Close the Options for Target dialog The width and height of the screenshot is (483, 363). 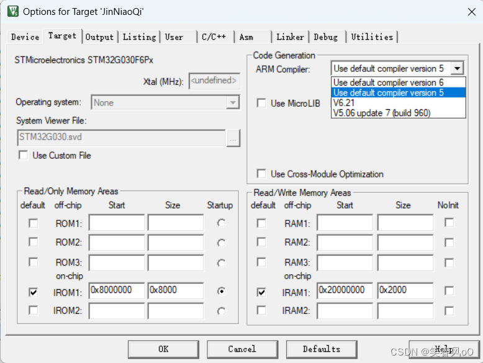tap(471, 12)
